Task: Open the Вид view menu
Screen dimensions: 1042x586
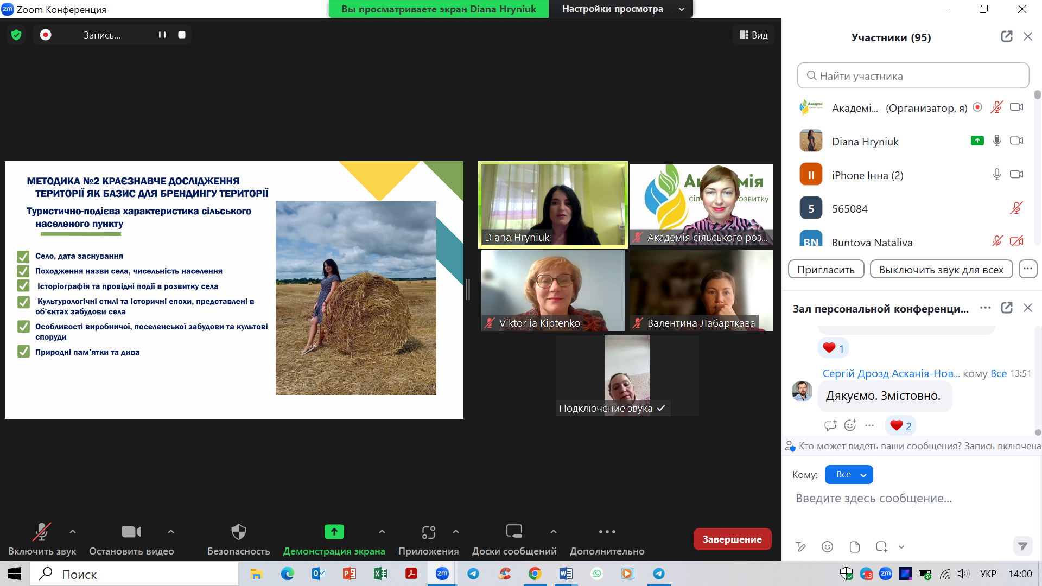Action: click(754, 35)
